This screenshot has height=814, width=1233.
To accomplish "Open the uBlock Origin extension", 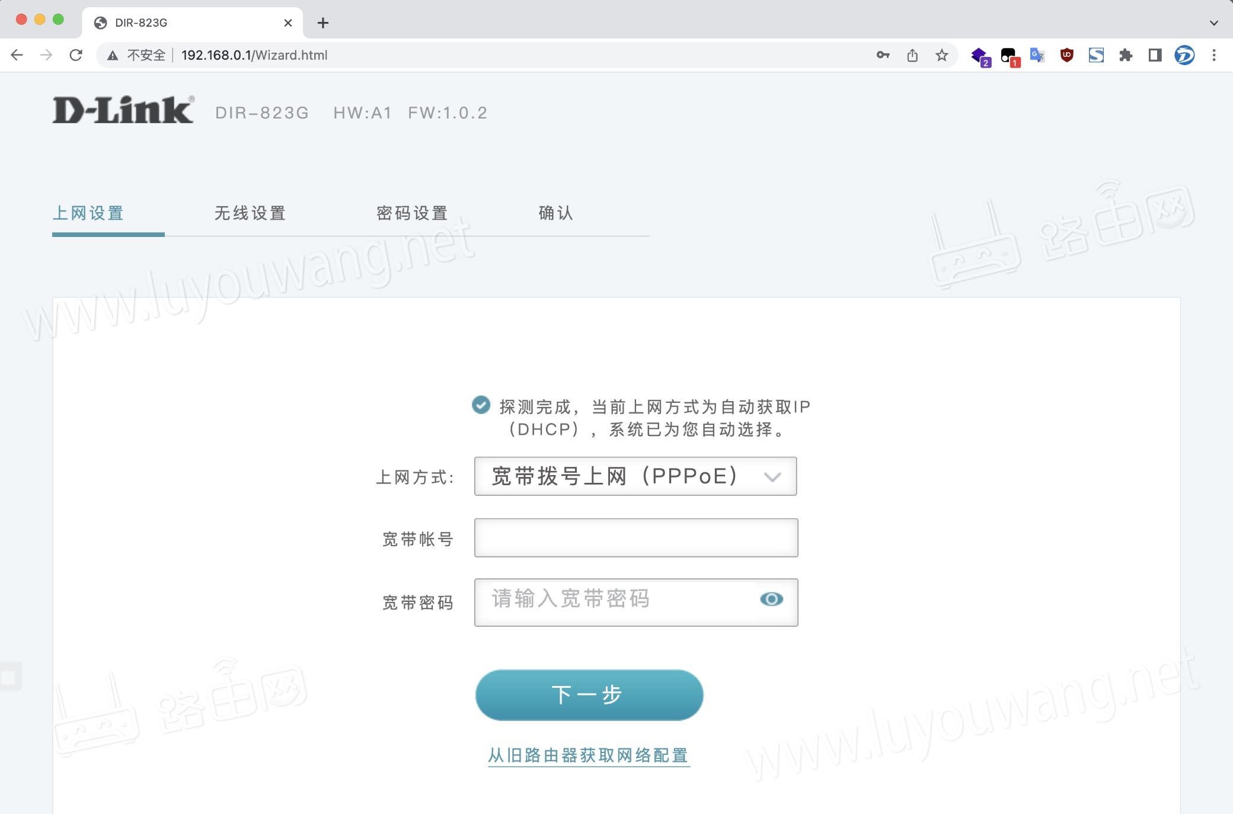I will click(x=1066, y=55).
